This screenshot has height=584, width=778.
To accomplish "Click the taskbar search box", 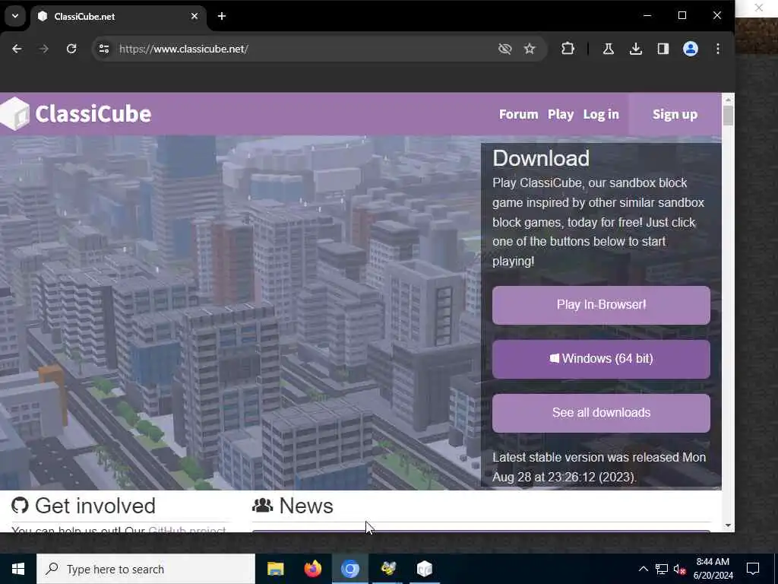I will pyautogui.click(x=145, y=569).
